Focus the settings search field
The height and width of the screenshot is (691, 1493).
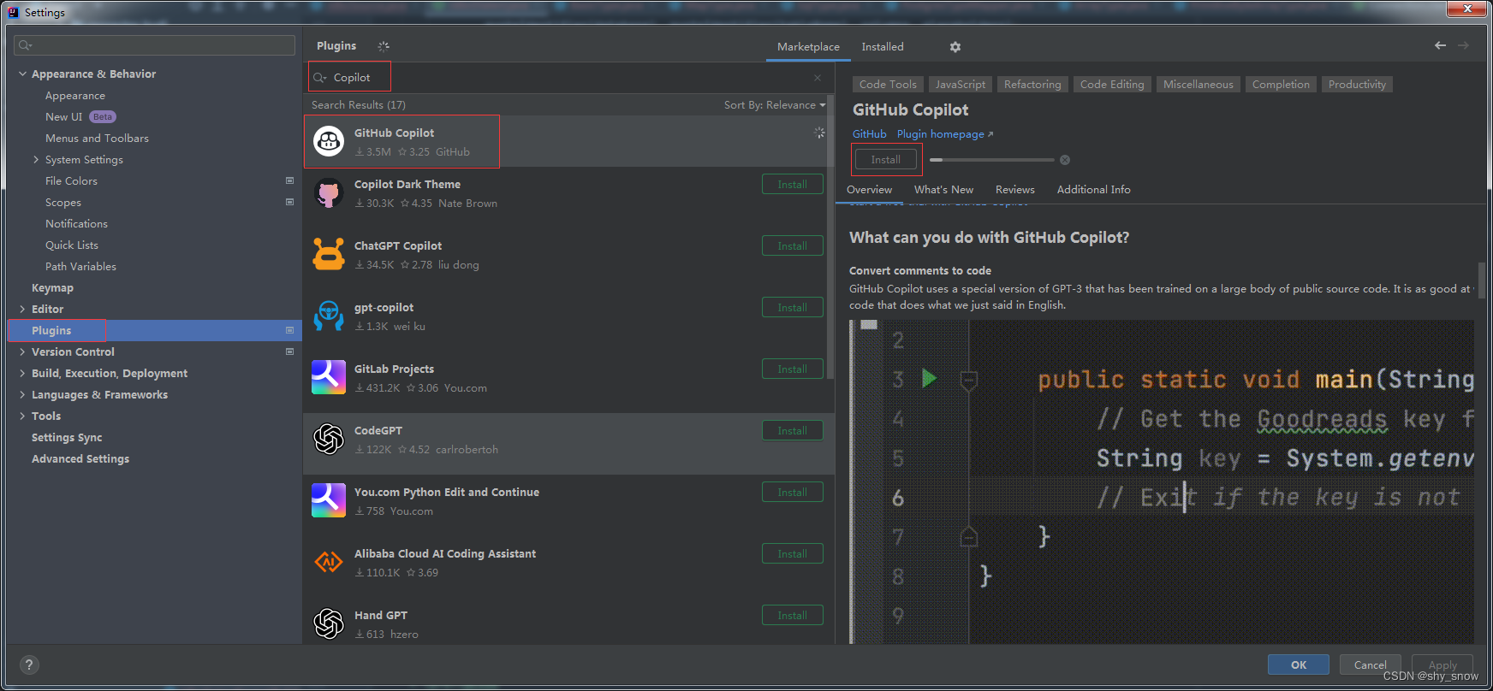tap(155, 45)
